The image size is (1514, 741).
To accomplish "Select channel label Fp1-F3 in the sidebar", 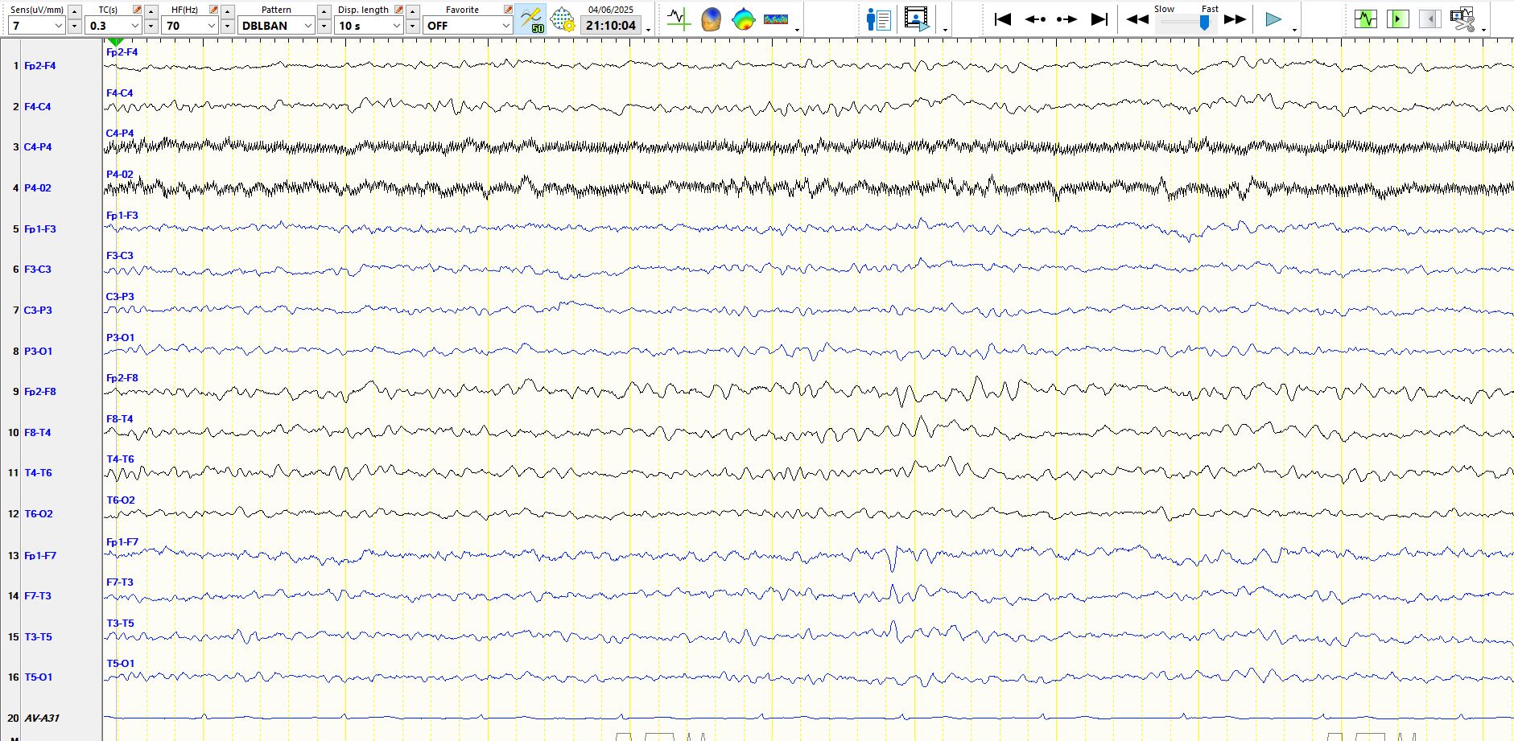I will 40,229.
